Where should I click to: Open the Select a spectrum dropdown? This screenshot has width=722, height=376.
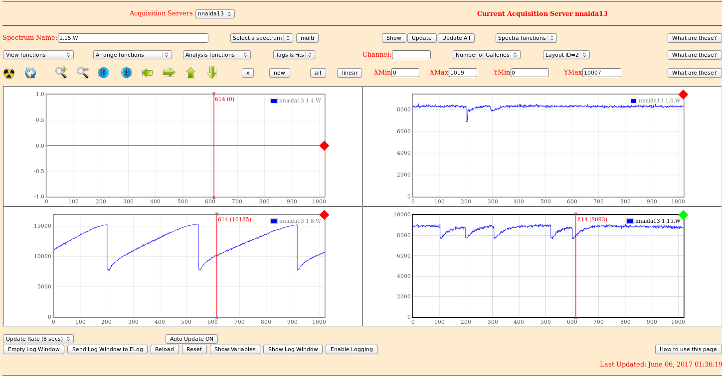(262, 38)
